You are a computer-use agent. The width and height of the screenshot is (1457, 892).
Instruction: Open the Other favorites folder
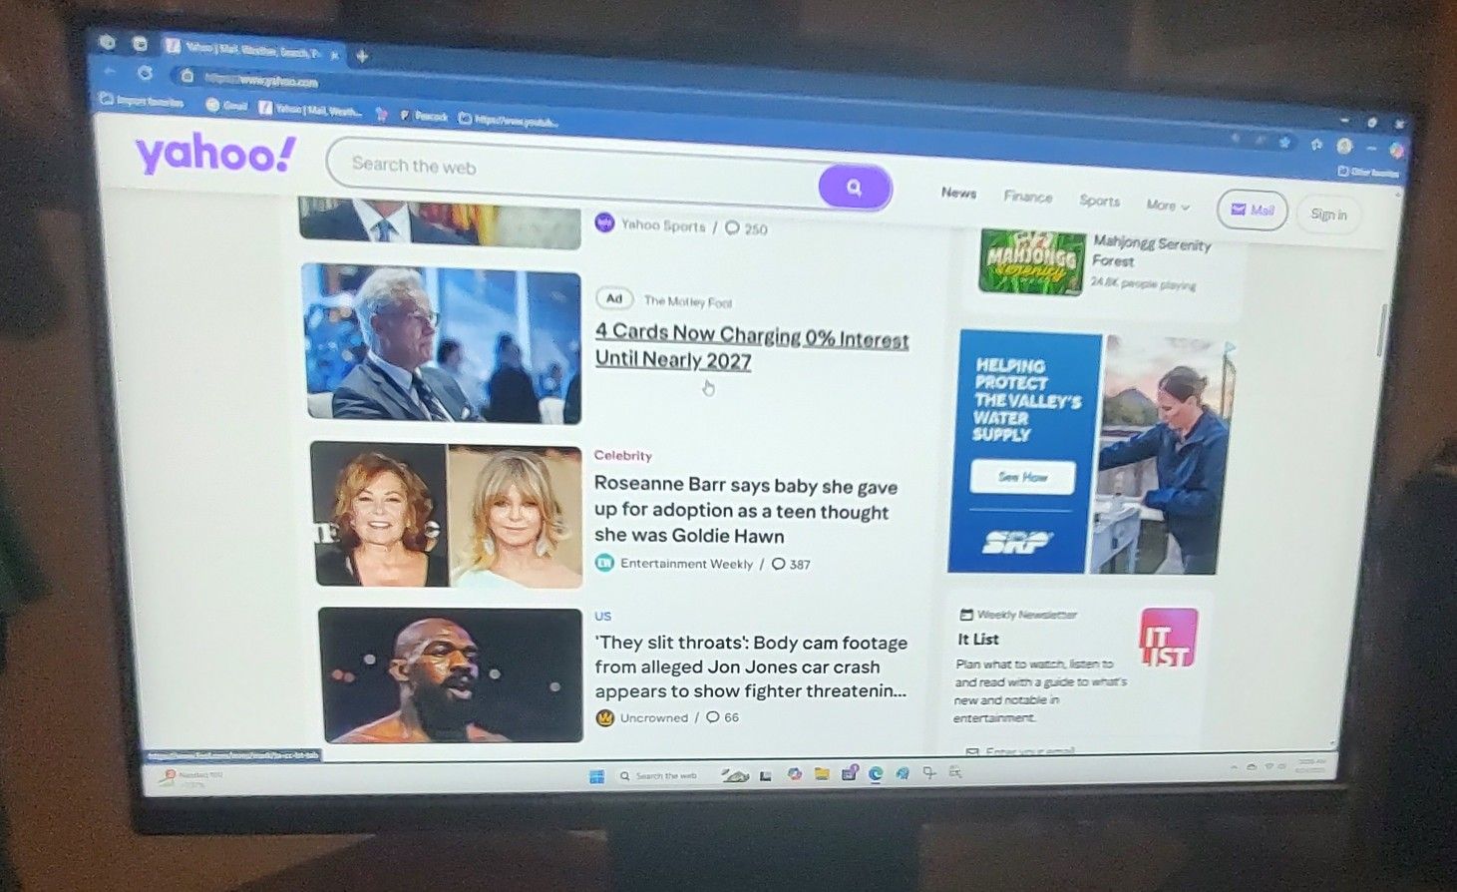[1367, 172]
